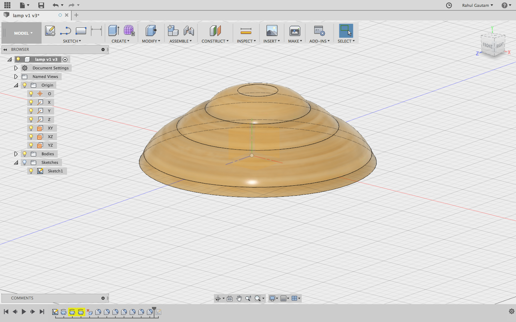Select the 3D Print make tool
This screenshot has width=516, height=322.
point(295,31)
